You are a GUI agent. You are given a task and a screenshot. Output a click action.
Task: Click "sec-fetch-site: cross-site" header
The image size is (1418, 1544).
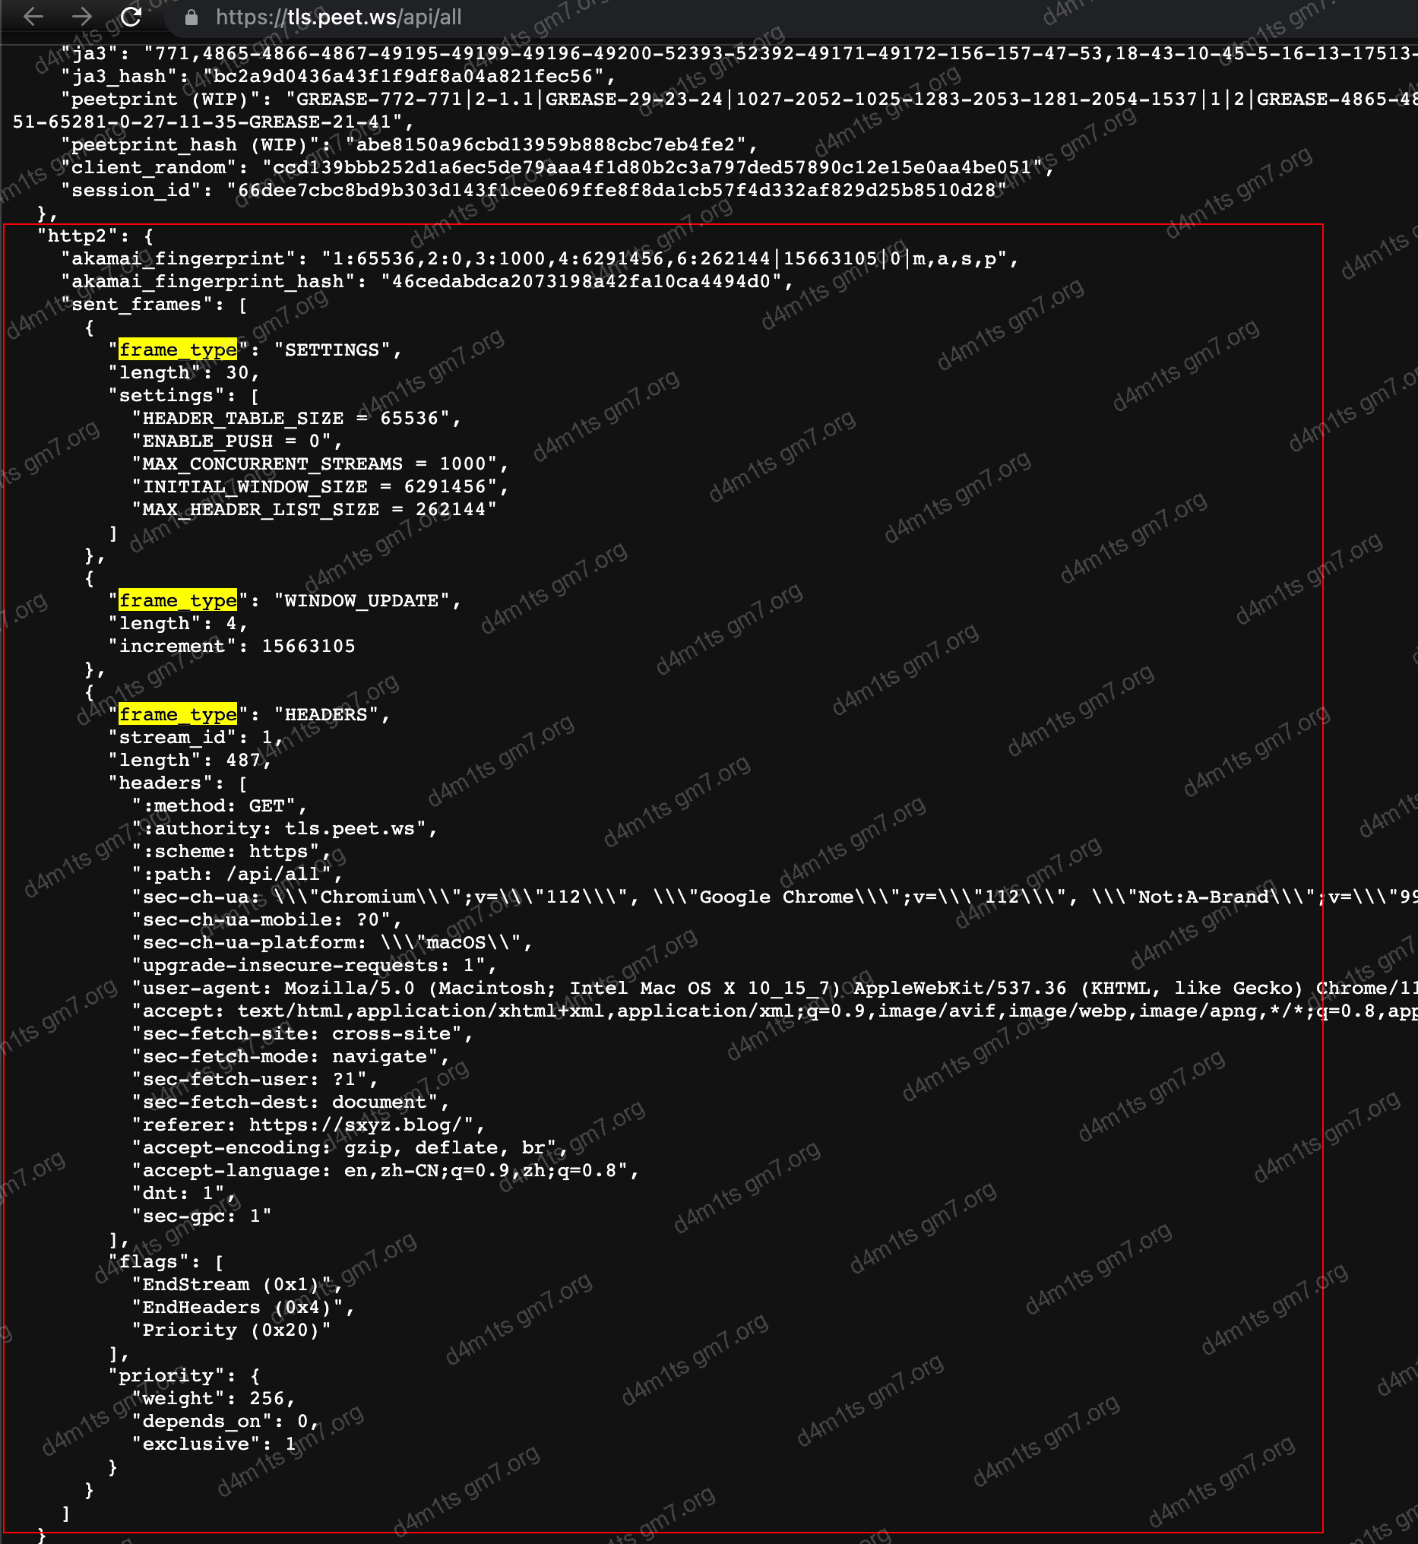[x=302, y=1034]
